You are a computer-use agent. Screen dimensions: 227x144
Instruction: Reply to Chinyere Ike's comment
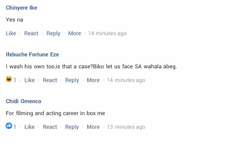tap(53, 33)
